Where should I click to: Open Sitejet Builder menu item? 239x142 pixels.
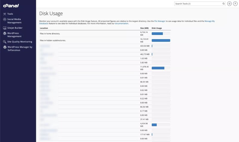click(x=15, y=28)
